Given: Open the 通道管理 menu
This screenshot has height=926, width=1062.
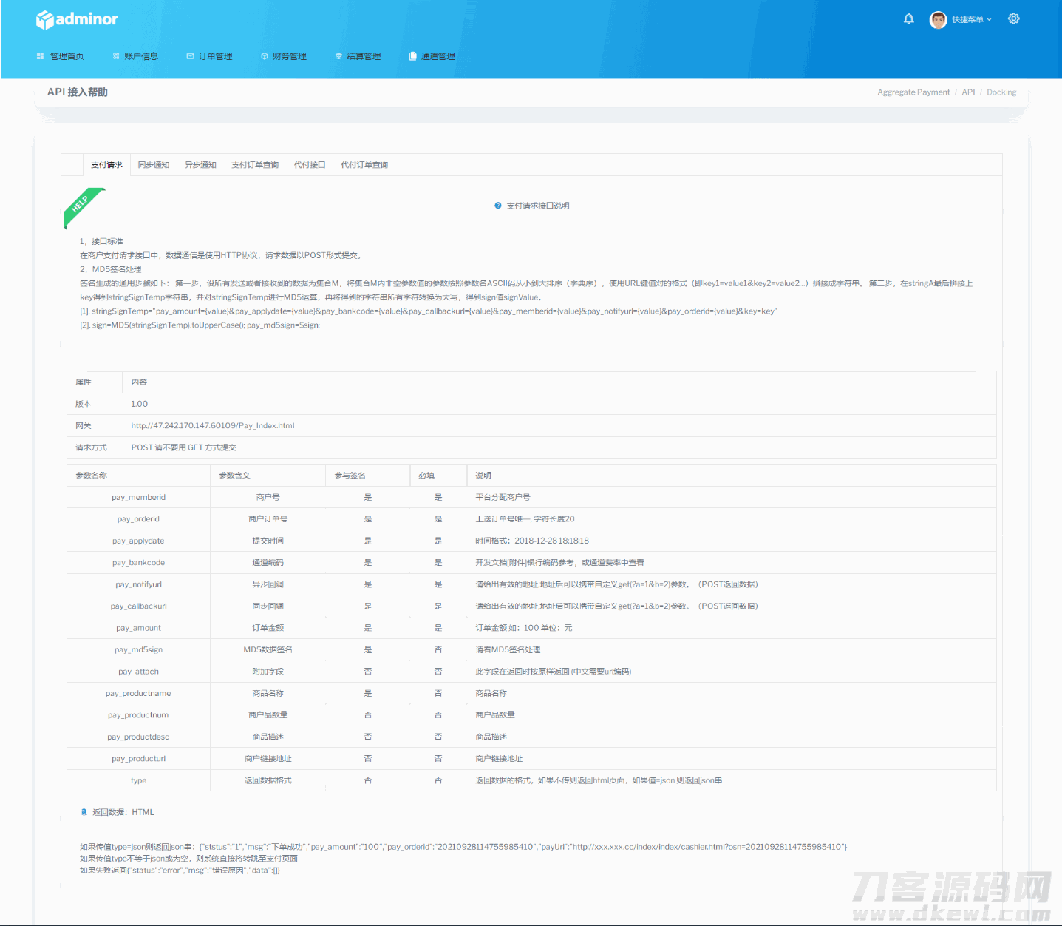Looking at the screenshot, I should [432, 56].
